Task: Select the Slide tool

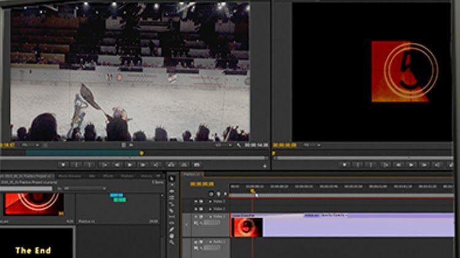Action: pyautogui.click(x=172, y=223)
